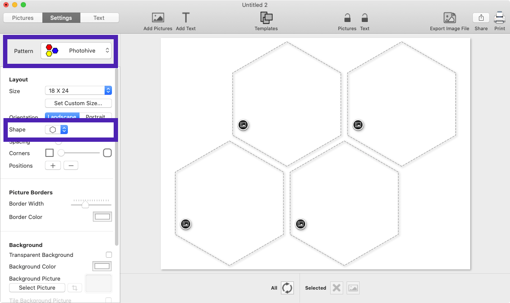This screenshot has height=303, width=510.
Task: Toggle the Pictures lock icon
Action: coord(347,18)
